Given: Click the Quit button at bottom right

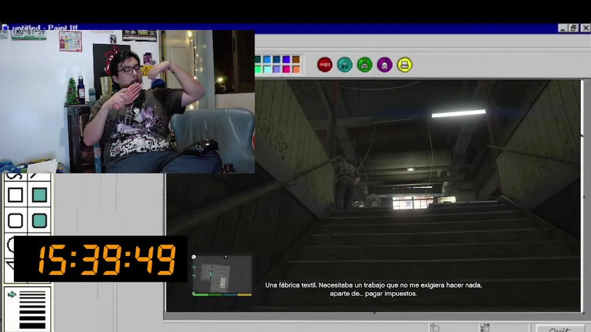Looking at the screenshot, I should point(560,328).
